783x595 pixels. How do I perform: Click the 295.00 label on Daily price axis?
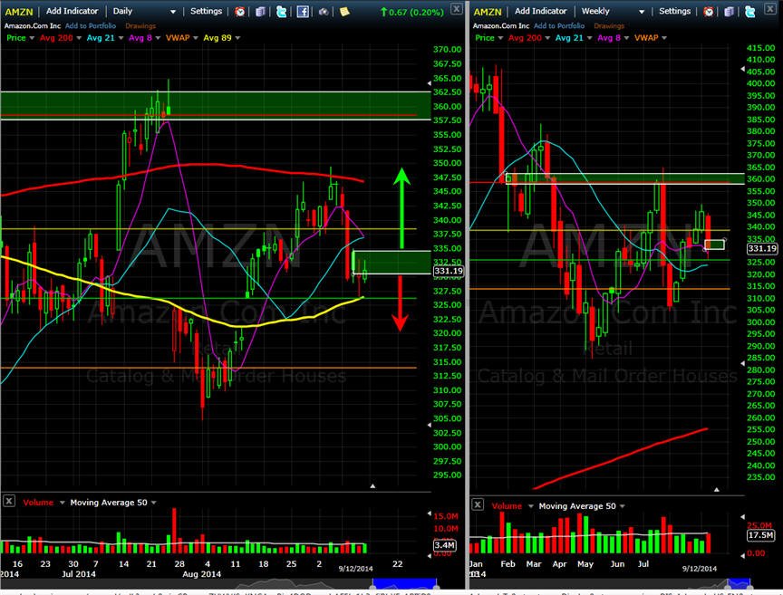tap(447, 475)
